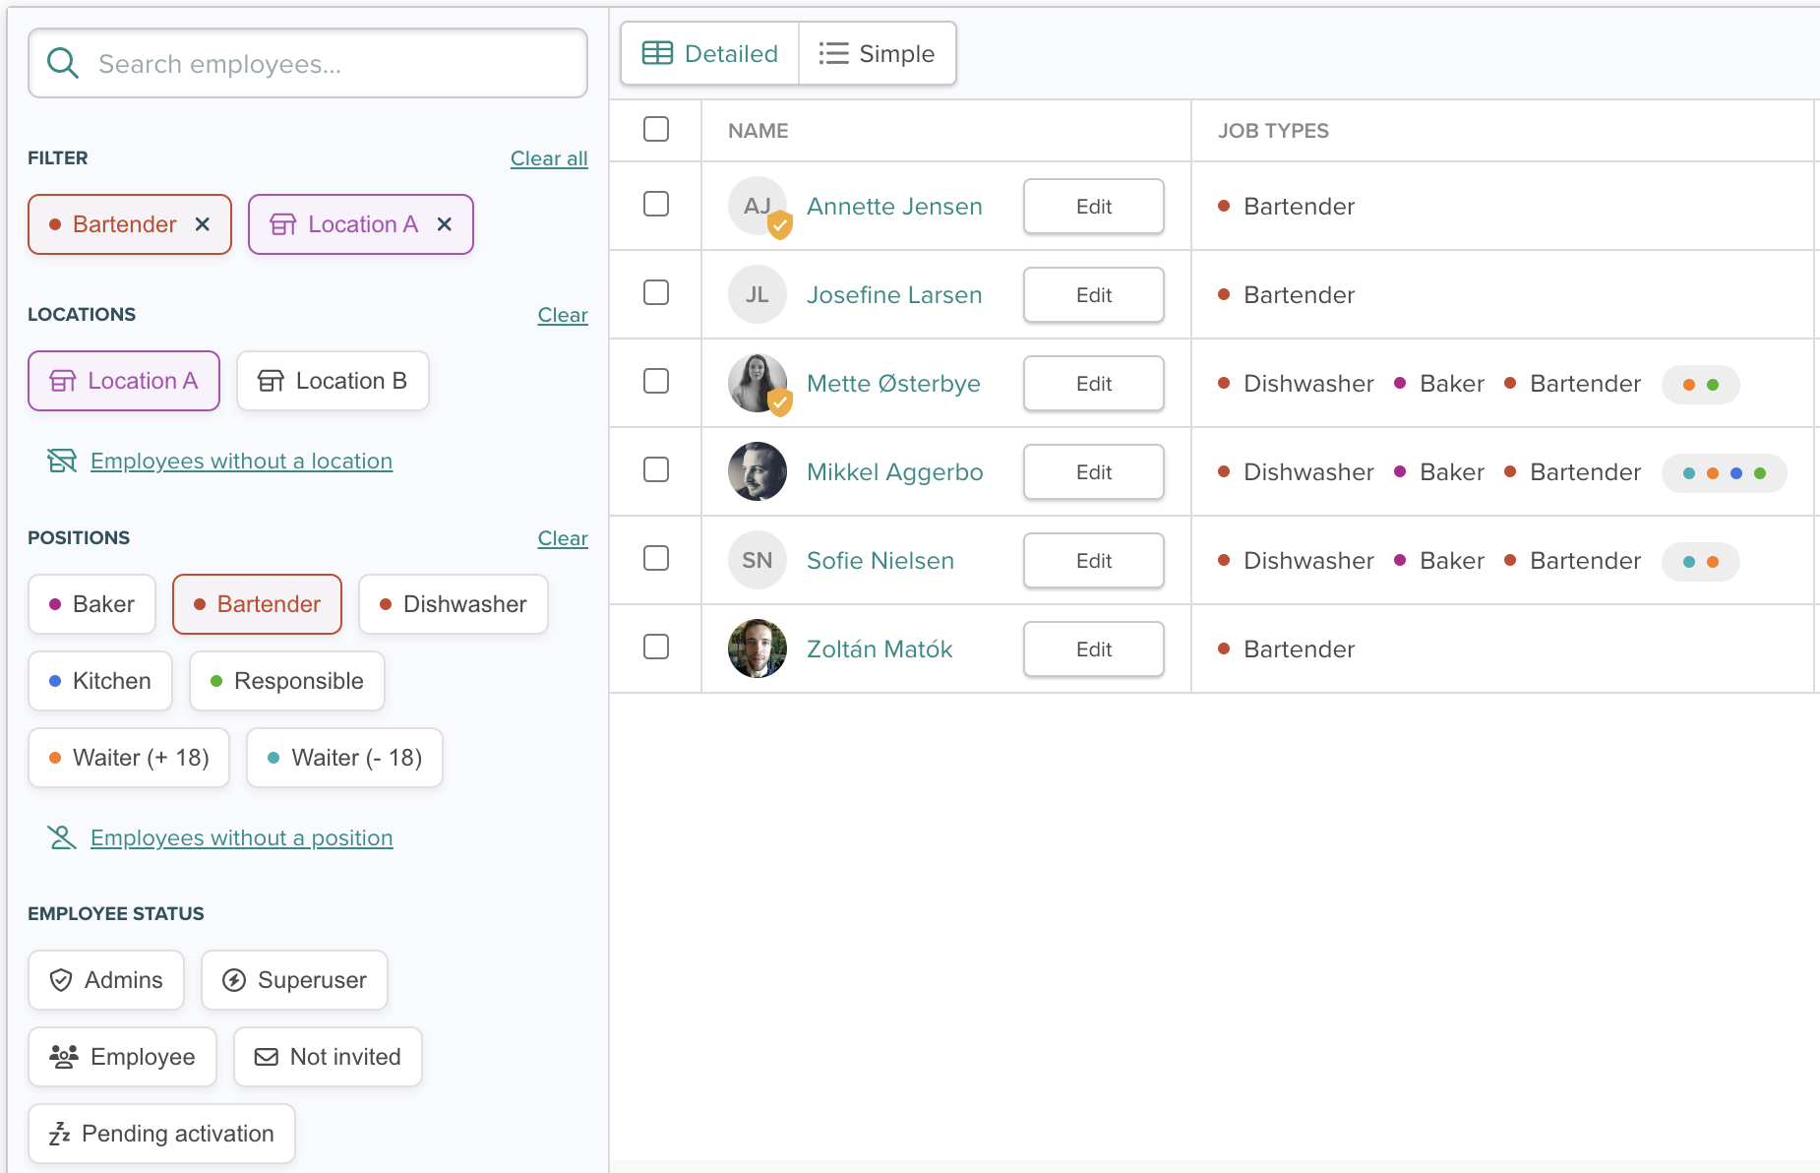Image resolution: width=1820 pixels, height=1173 pixels.
Task: Open Mikkel Aggerbo's avatar picture
Action: 757,471
